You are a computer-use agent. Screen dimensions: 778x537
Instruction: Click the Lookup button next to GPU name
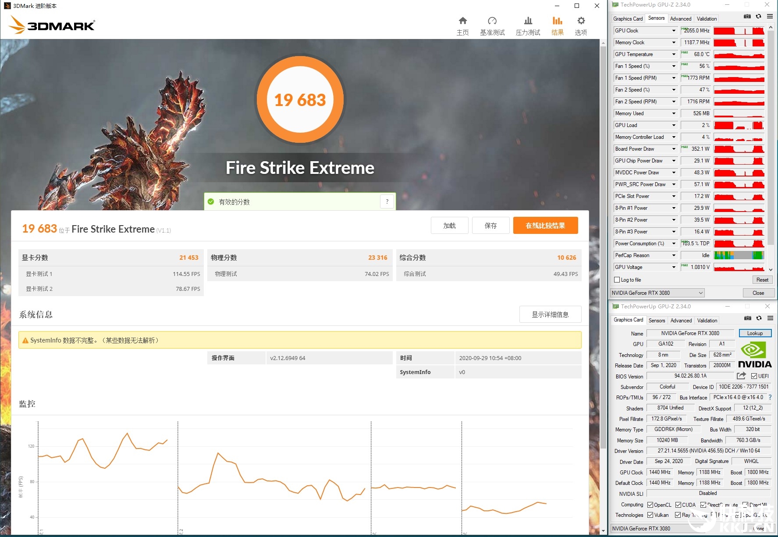[755, 333]
